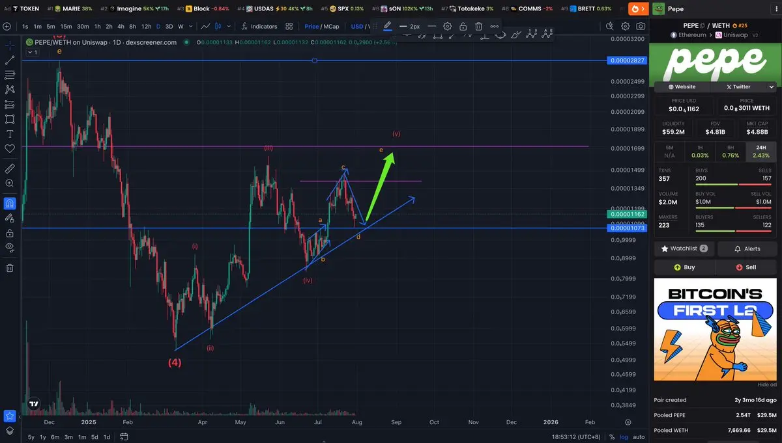The image size is (782, 443).
Task: Hide all drawings with eye icon
Action: (x=10, y=247)
